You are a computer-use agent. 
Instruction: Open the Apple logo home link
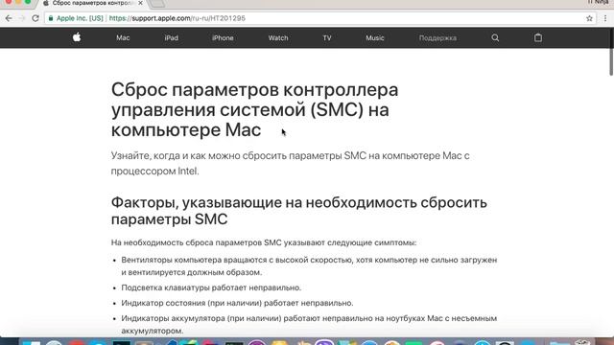tap(77, 37)
